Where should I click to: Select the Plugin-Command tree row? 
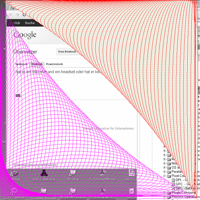[x=184, y=192]
